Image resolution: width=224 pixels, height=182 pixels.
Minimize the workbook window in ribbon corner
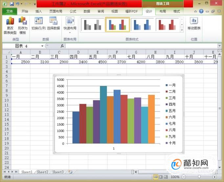pos(207,11)
